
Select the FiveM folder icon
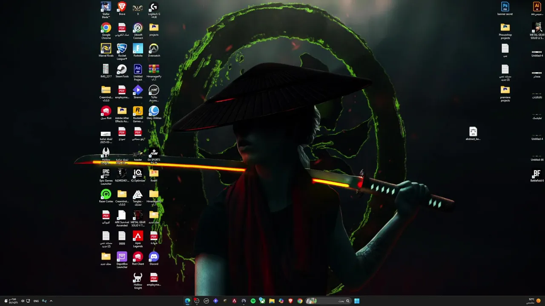pyautogui.click(x=154, y=175)
